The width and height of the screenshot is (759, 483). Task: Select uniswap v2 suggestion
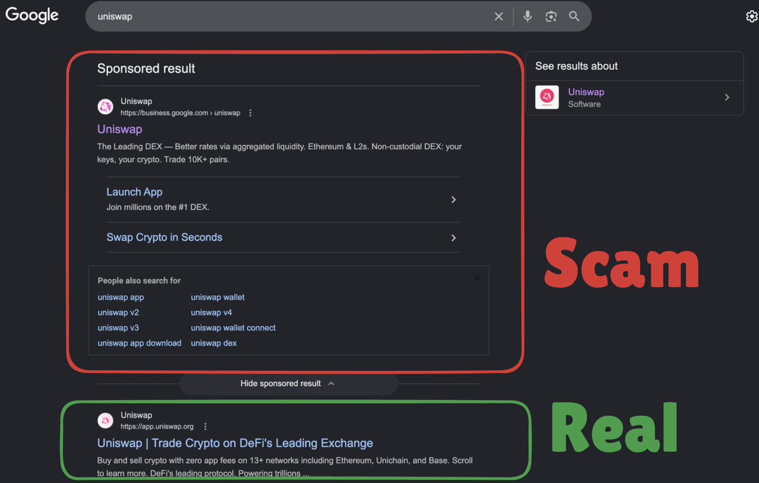(x=118, y=312)
